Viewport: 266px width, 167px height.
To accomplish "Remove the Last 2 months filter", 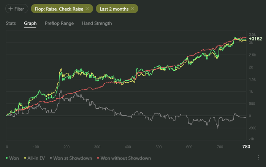I will (x=132, y=8).
